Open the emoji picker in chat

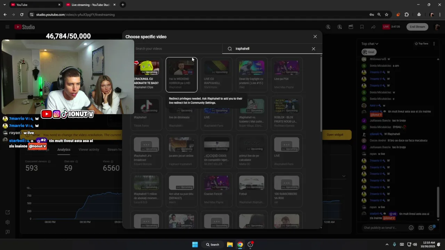(x=411, y=228)
